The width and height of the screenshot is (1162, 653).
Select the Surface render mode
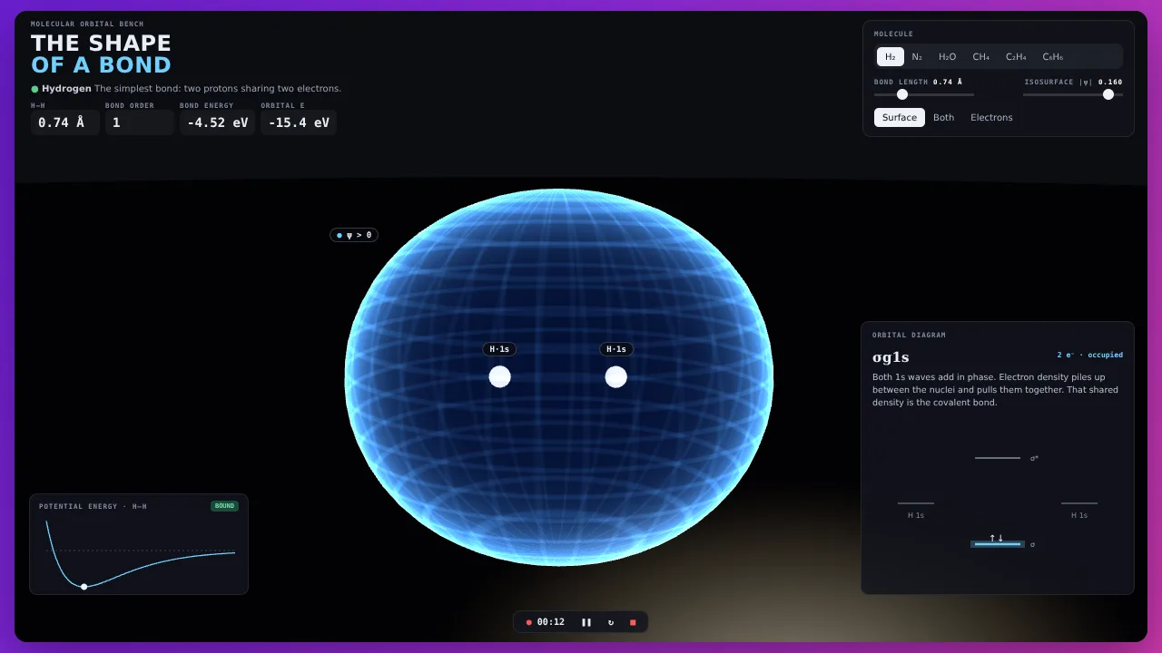point(900,118)
